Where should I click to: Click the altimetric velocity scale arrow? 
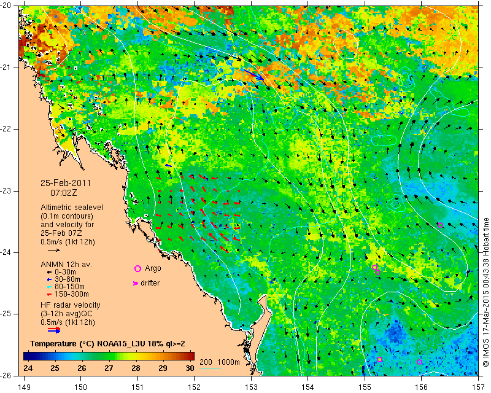click(x=54, y=250)
